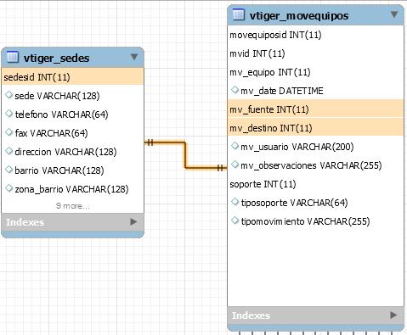This screenshot has width=407, height=335.
Task: Show the 9 more columns in vtiger_sedes
Action: (x=73, y=206)
